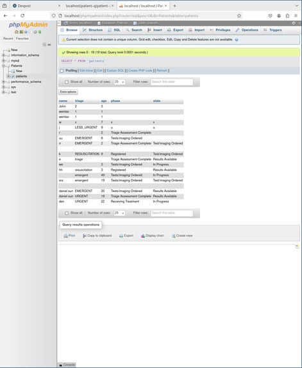Open Firefox account icon

(279, 15)
